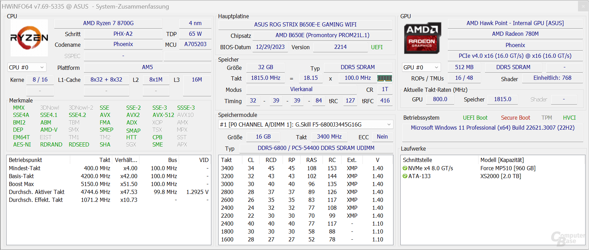Click the Verhält... column header
589x250 pixels.
point(126,160)
